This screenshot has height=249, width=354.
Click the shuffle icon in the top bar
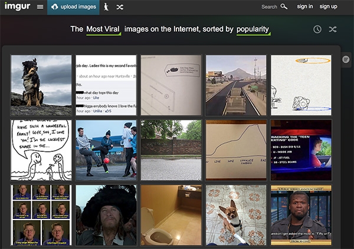tap(120, 7)
